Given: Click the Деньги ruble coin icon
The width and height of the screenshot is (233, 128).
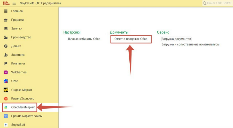Looking at the screenshot, I should (x=6, y=46).
